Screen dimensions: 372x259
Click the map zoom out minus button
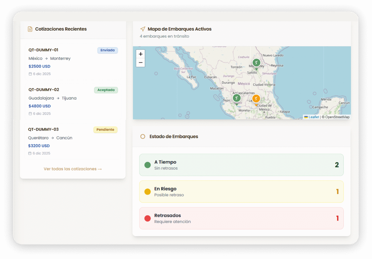click(x=141, y=63)
